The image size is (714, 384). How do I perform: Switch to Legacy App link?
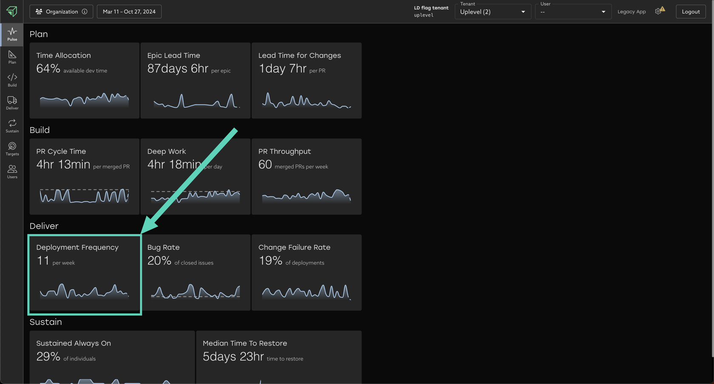click(x=631, y=11)
